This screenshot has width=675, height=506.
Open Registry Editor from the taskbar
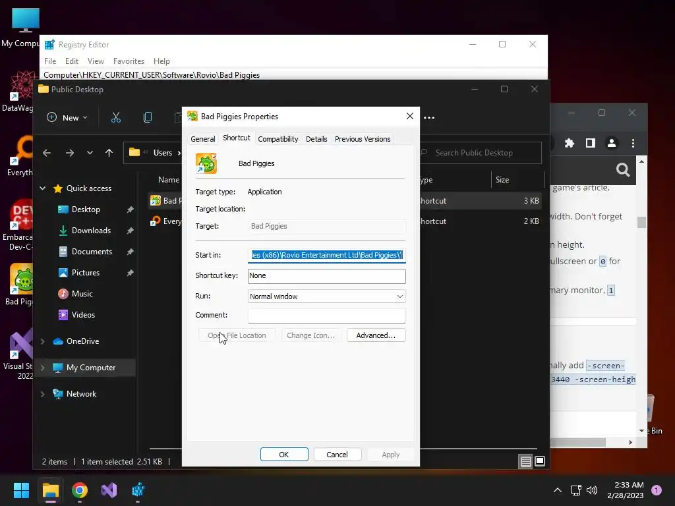pos(138,490)
